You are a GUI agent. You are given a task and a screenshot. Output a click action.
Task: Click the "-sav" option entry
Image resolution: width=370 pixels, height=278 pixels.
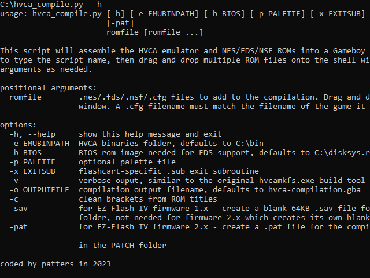click(17, 208)
